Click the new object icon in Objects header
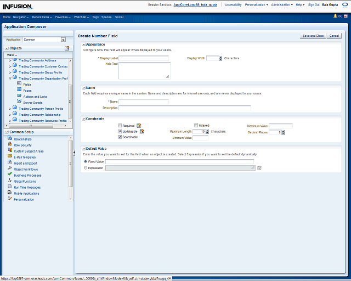This screenshot has height=281, width=351. pos(67,48)
